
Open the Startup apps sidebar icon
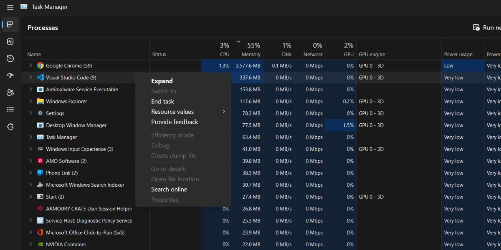10,75
